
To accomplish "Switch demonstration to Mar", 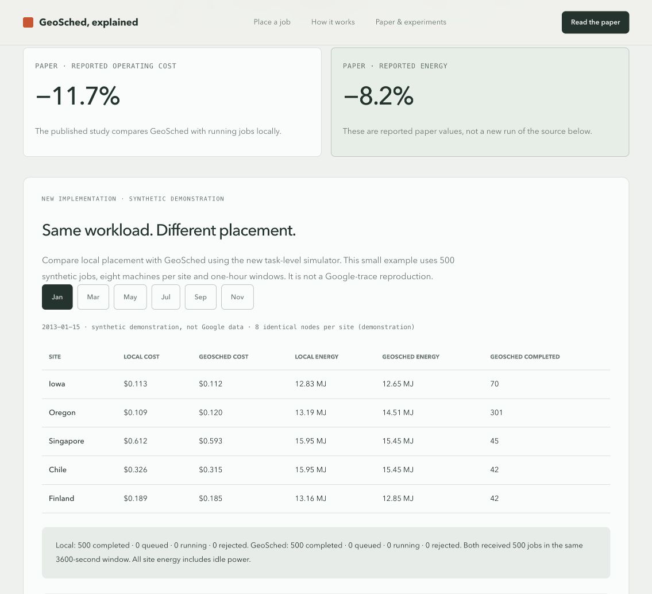I will (x=93, y=297).
